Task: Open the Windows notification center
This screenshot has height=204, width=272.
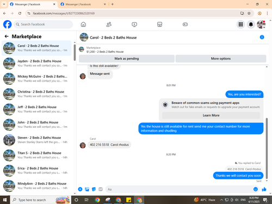Action: point(265,200)
